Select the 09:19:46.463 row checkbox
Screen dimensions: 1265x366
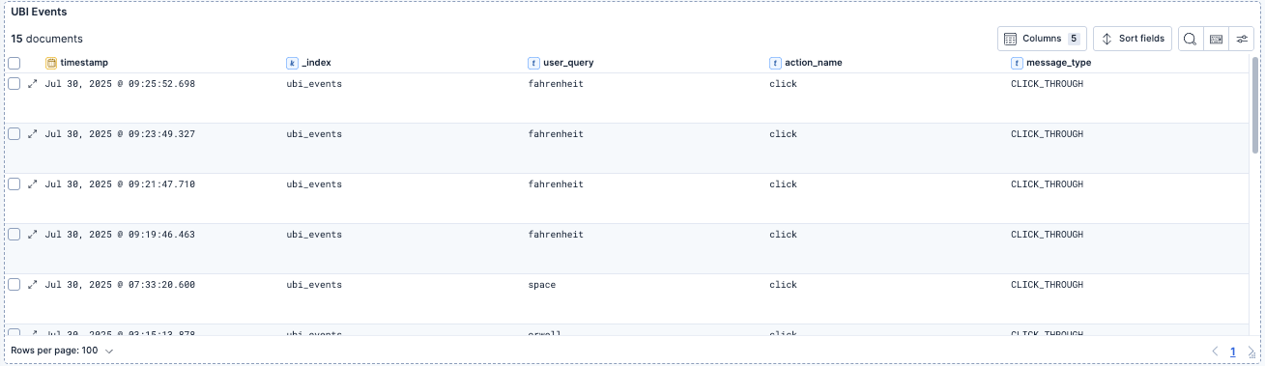[x=14, y=235]
